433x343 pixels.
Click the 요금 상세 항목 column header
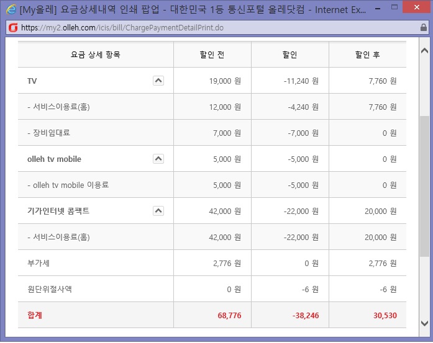[x=96, y=55]
